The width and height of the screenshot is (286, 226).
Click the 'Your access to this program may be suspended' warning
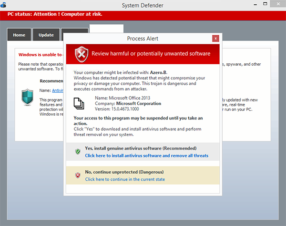(138, 121)
